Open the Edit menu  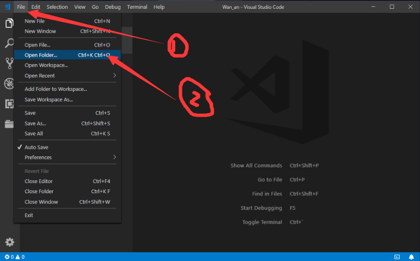36,7
